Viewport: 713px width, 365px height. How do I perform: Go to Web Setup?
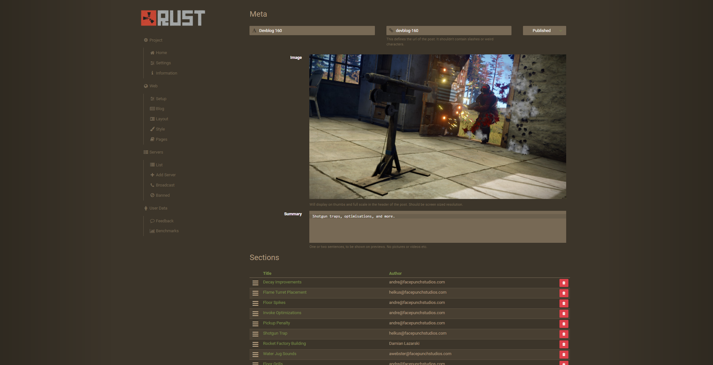tap(158, 99)
